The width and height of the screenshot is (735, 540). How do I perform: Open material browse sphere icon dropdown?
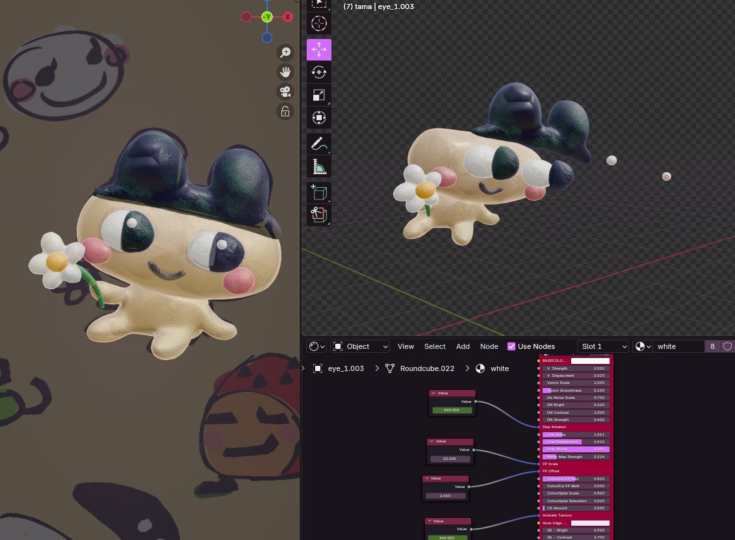click(643, 346)
